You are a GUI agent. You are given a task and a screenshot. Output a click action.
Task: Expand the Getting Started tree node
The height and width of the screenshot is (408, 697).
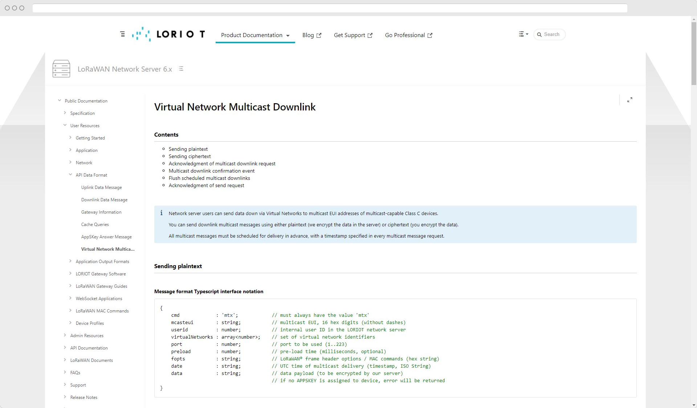[70, 138]
